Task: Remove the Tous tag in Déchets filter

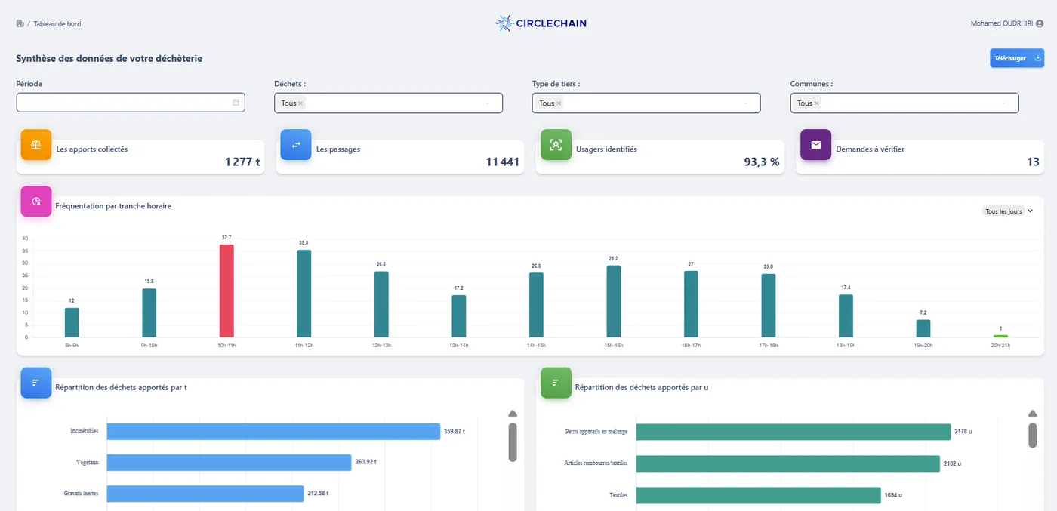Action: 300,103
